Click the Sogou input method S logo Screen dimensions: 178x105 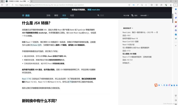pos(156,85)
